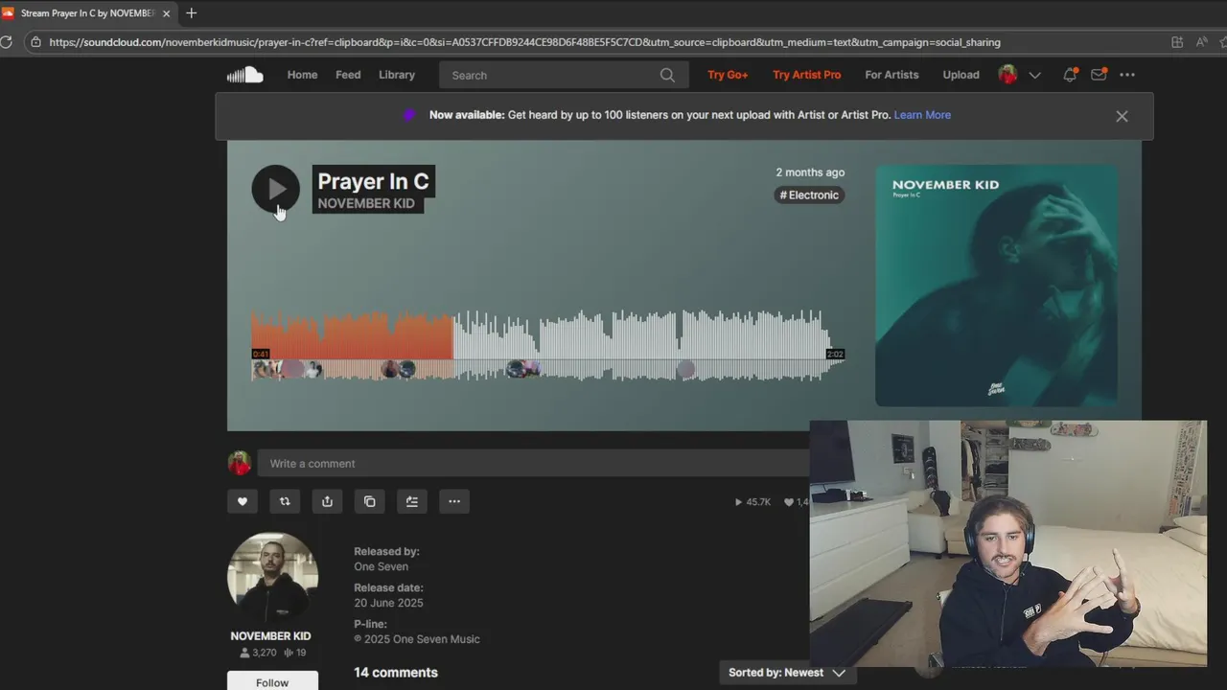Open Try Go+ link

(728, 75)
